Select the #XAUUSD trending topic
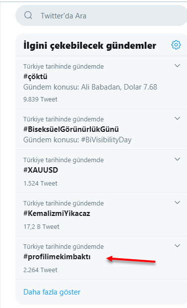This screenshot has height=308, width=187. click(41, 170)
